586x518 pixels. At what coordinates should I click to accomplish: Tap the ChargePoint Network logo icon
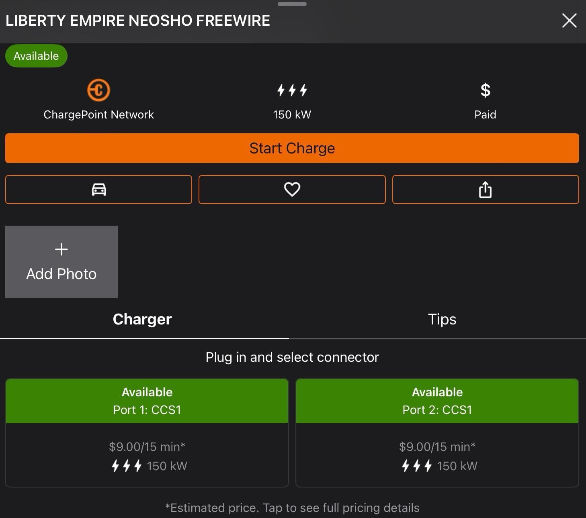click(x=98, y=90)
